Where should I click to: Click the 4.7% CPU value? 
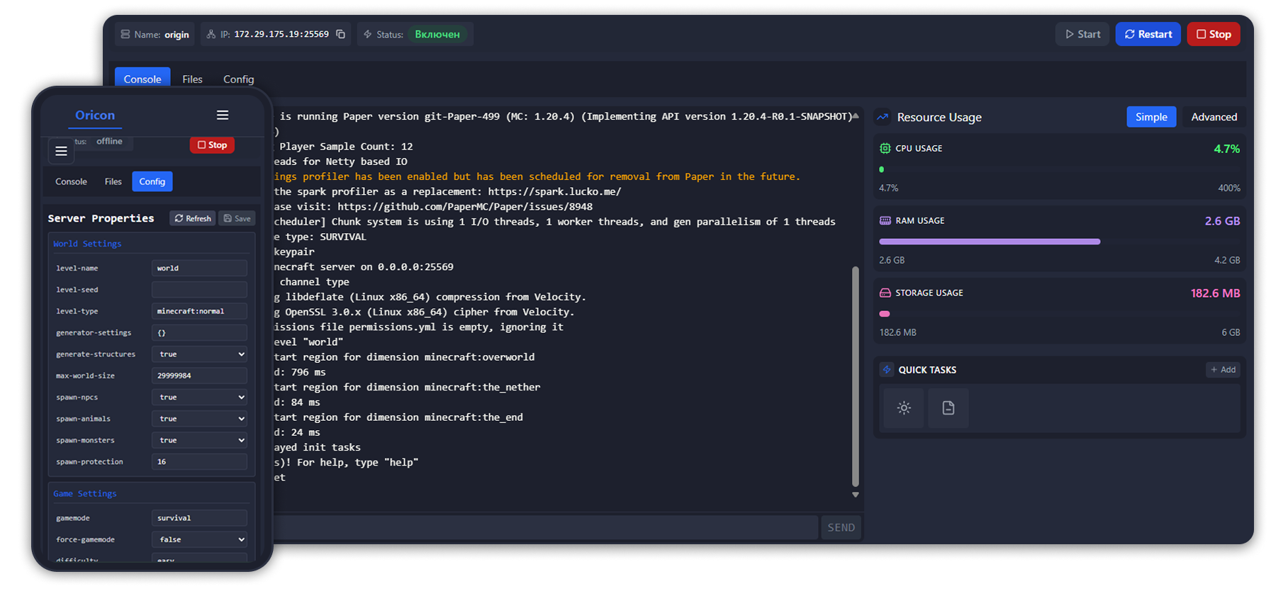click(1226, 149)
